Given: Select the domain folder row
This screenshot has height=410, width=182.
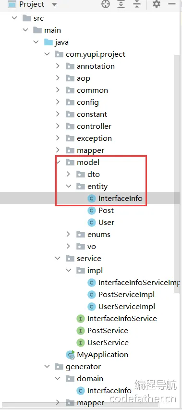Looking at the screenshot, I should (x=90, y=379).
